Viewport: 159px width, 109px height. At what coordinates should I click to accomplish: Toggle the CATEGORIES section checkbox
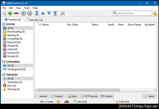click(4, 62)
